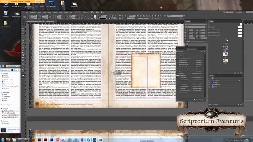Click the back arrow in the Explorer window

coord(1,66)
